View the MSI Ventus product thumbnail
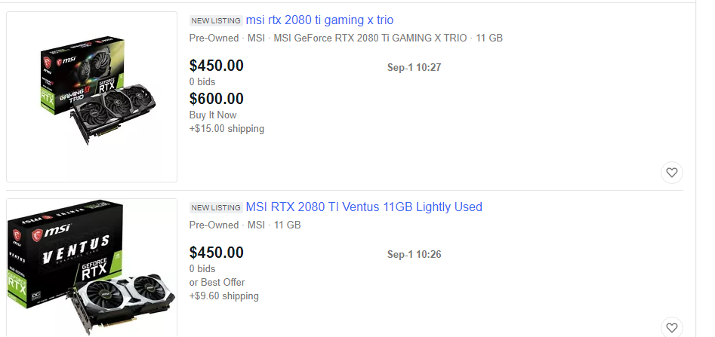 pos(91,268)
